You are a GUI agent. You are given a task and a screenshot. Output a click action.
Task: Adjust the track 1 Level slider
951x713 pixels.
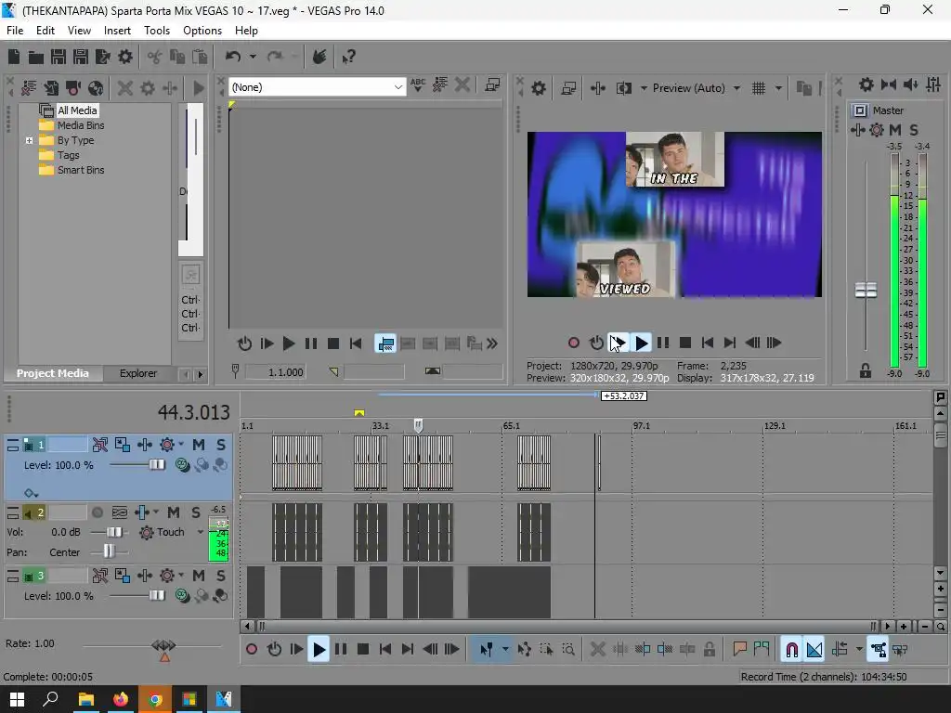click(156, 465)
